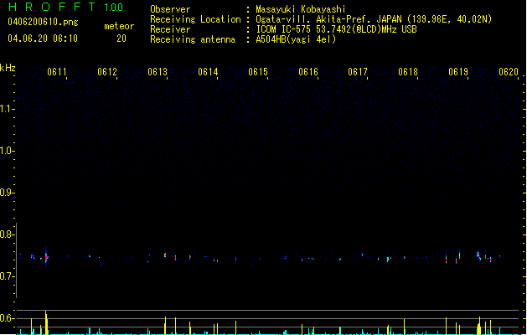Click the meteor label
This screenshot has height=335, width=527.
[x=119, y=26]
